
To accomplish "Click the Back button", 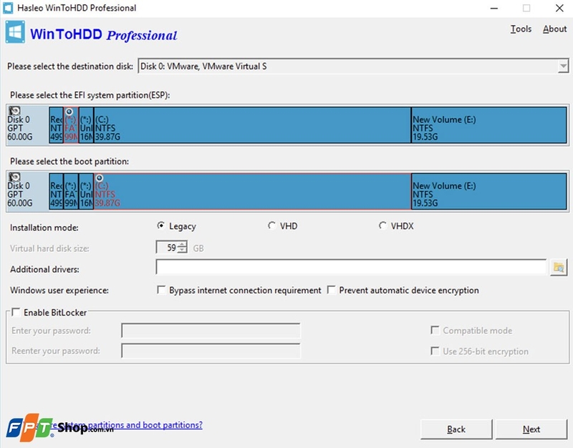I will pyautogui.click(x=456, y=429).
